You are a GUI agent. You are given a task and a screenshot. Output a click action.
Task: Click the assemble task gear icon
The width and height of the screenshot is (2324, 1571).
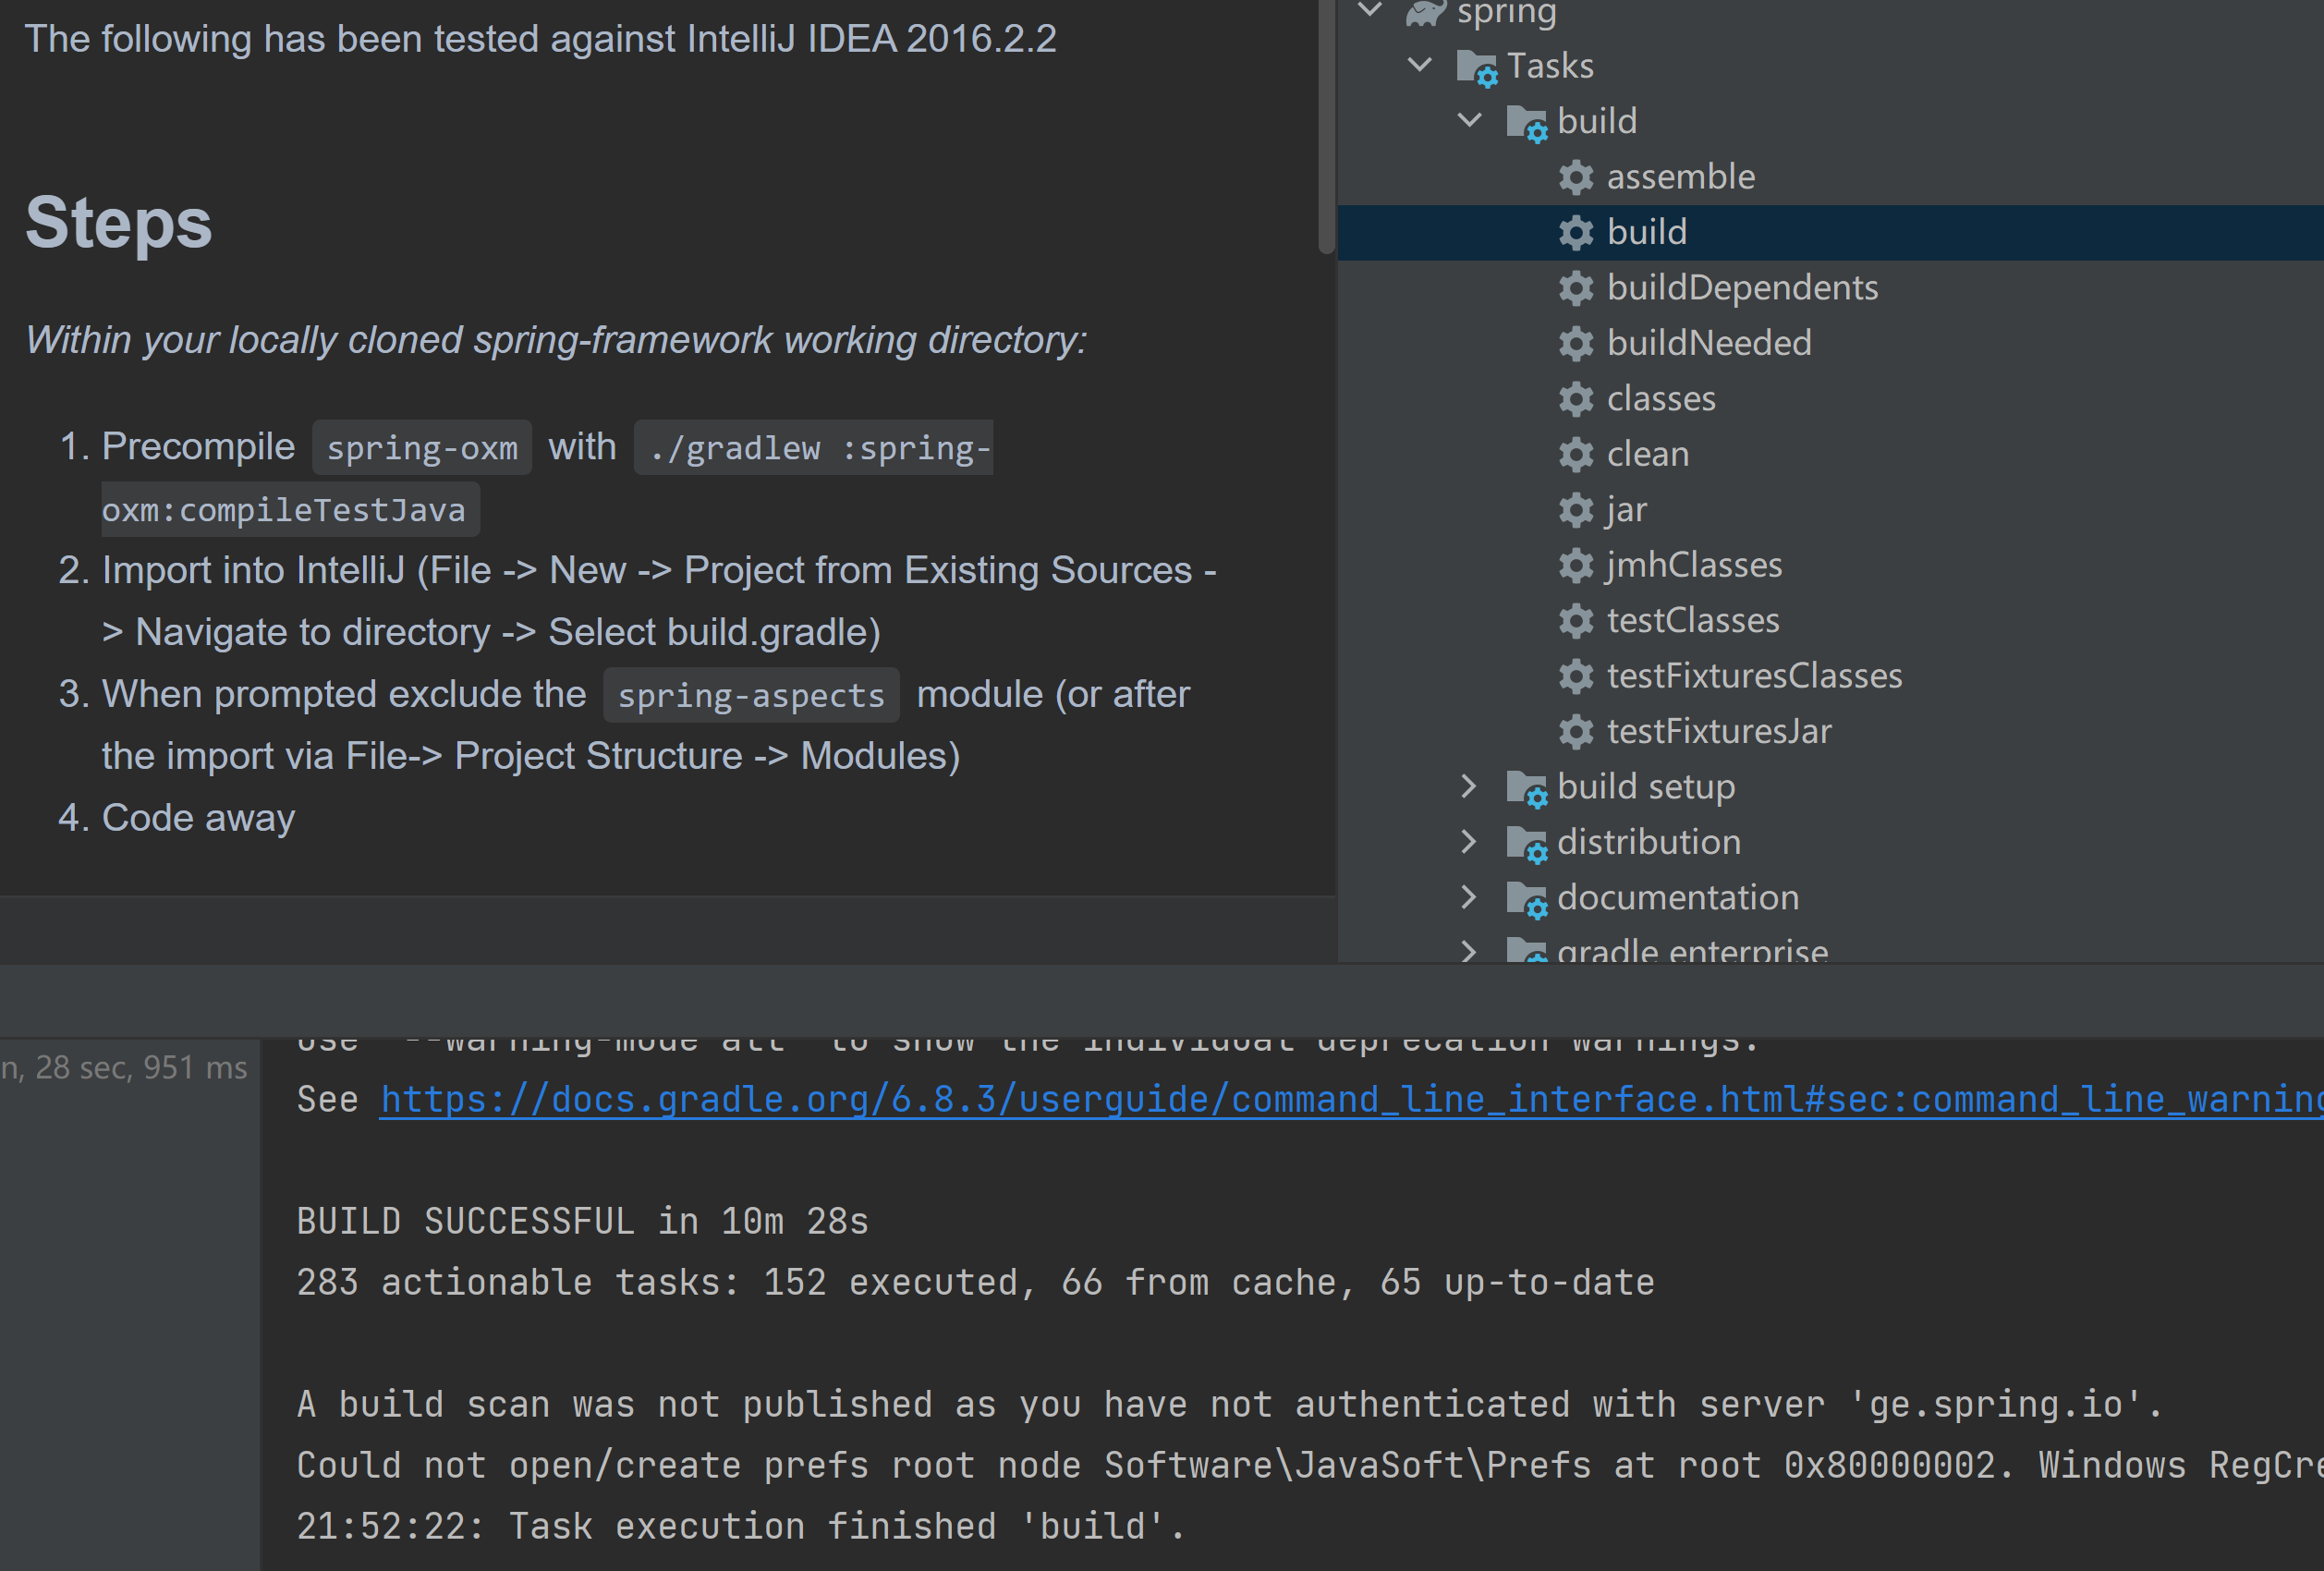1576,177
